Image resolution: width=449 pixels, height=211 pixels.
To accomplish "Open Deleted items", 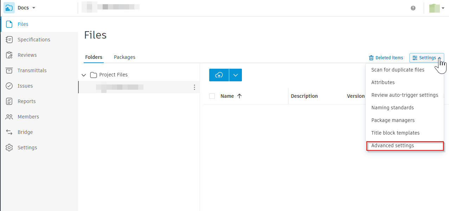I will pos(386,58).
